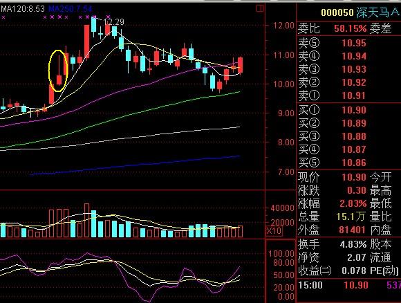
Task: Select the 12.29 high price label
Action: pos(114,22)
